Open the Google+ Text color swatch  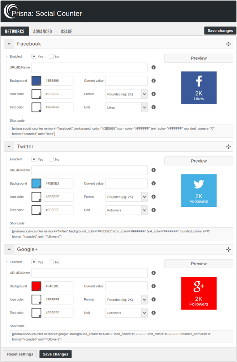click(x=36, y=313)
